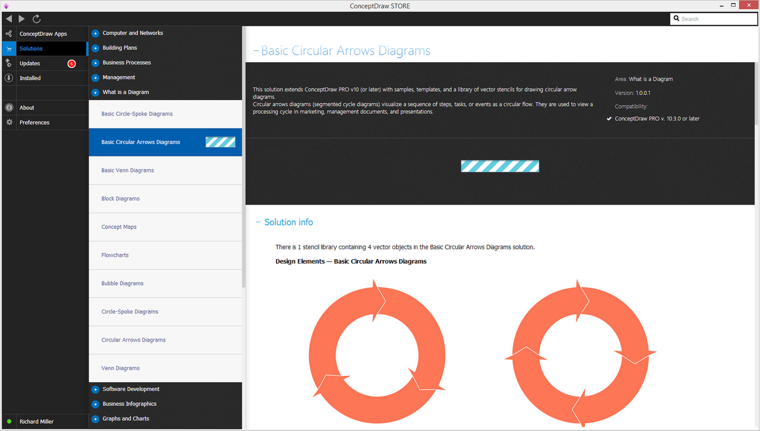This screenshot has height=431, width=760.
Task: Click the large striped install progress bar
Action: [500, 167]
